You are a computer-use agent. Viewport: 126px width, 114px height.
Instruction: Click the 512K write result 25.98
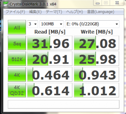[x=96, y=59]
